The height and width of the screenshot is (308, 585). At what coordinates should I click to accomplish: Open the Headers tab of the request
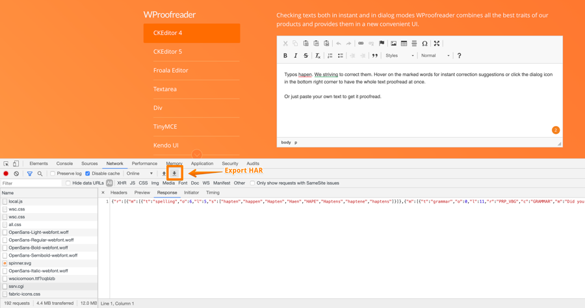(119, 192)
